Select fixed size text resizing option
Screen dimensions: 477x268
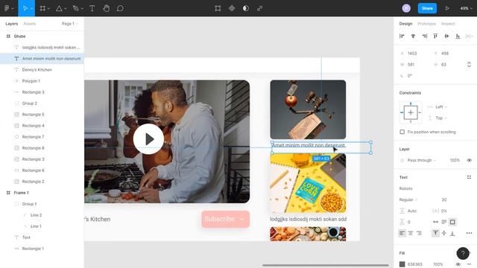pyautogui.click(x=452, y=222)
